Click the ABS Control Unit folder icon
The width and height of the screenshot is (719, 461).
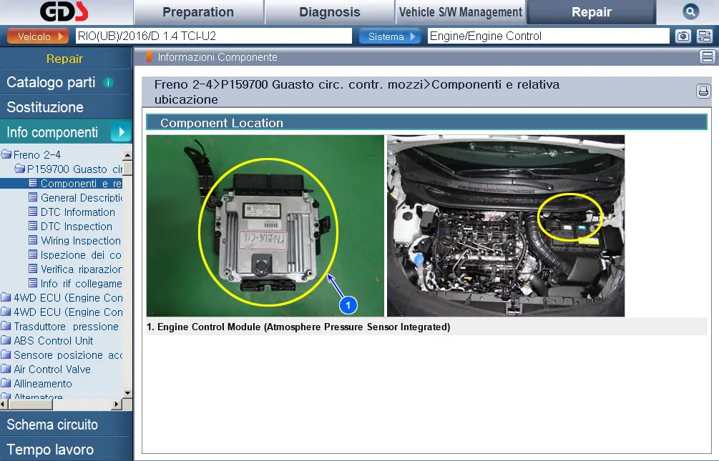pos(6,340)
